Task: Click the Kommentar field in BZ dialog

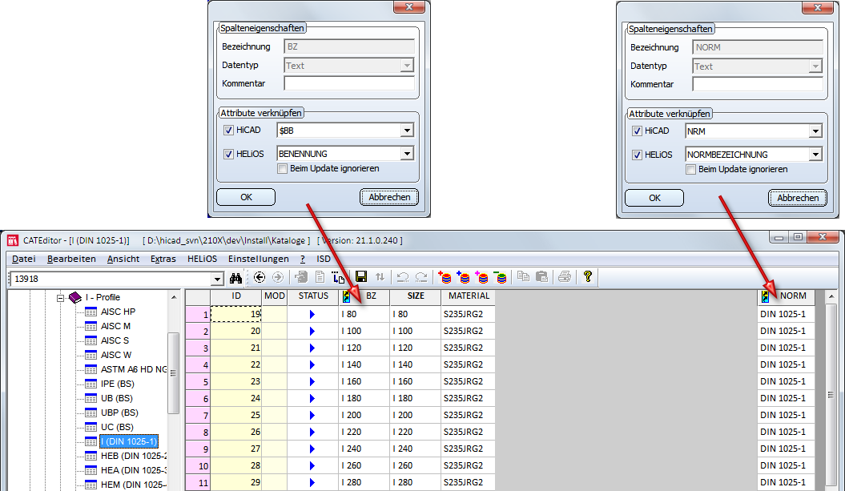Action: click(349, 83)
